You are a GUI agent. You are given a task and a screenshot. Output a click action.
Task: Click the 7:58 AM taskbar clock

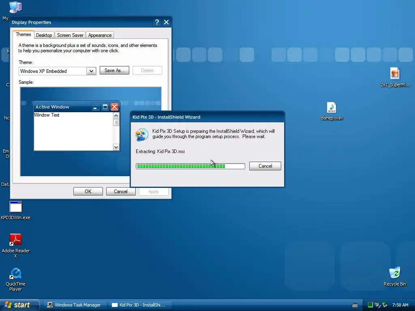coord(400,305)
